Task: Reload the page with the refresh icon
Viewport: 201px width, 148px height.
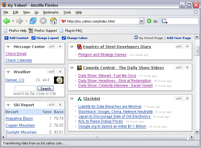Action: (33, 21)
